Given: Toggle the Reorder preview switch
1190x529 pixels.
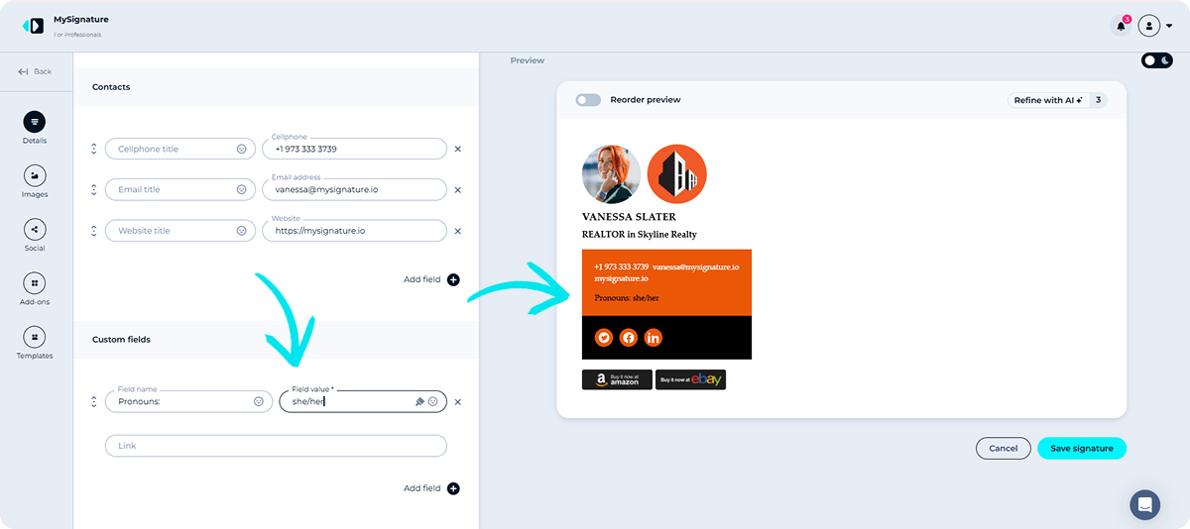Looking at the screenshot, I should [588, 100].
